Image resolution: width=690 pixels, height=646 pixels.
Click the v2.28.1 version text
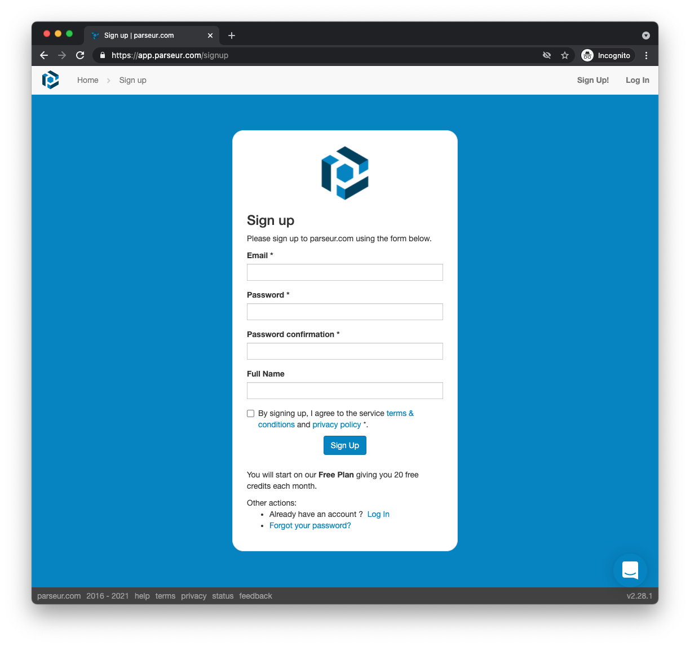pyautogui.click(x=639, y=596)
